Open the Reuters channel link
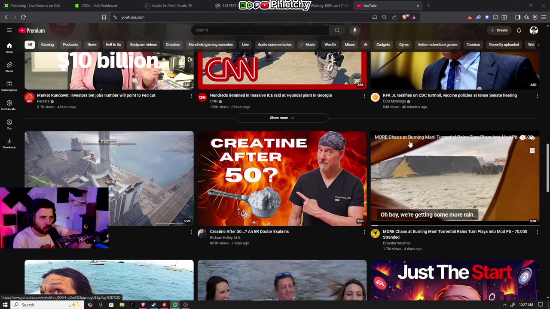Image resolution: width=550 pixels, height=309 pixels. [43, 101]
